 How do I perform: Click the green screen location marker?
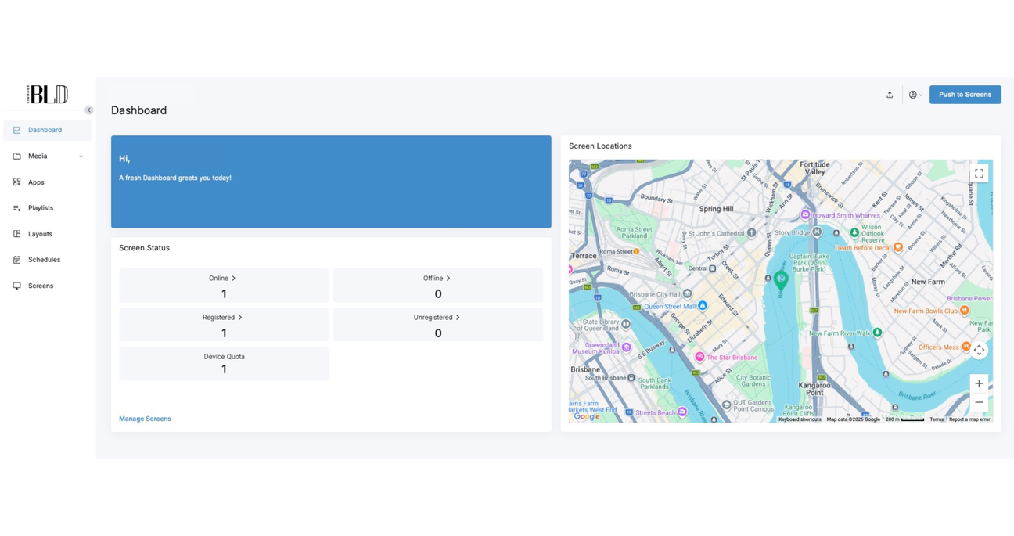pos(781,280)
